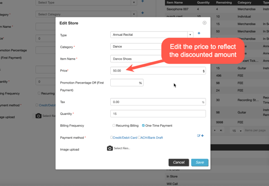Screen dimensions: 269x186
Task: Add new Type with plus icon in dialog
Action: pyautogui.click(x=199, y=33)
